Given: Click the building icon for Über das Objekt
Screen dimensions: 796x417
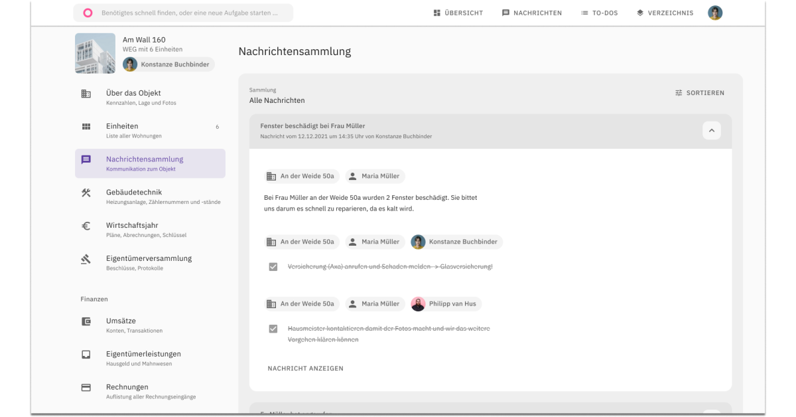Looking at the screenshot, I should 86,94.
